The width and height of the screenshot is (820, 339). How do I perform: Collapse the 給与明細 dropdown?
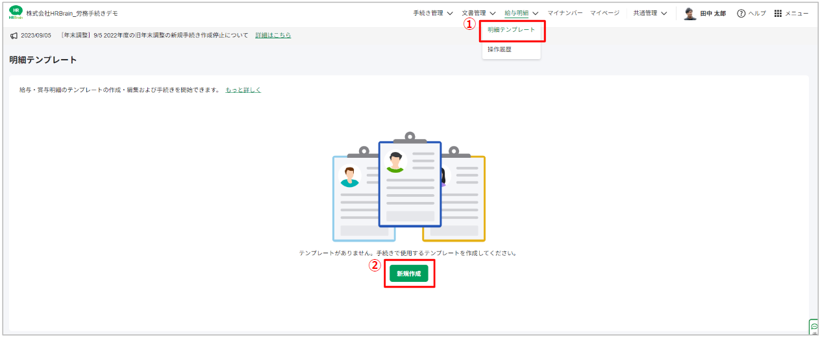(x=521, y=13)
